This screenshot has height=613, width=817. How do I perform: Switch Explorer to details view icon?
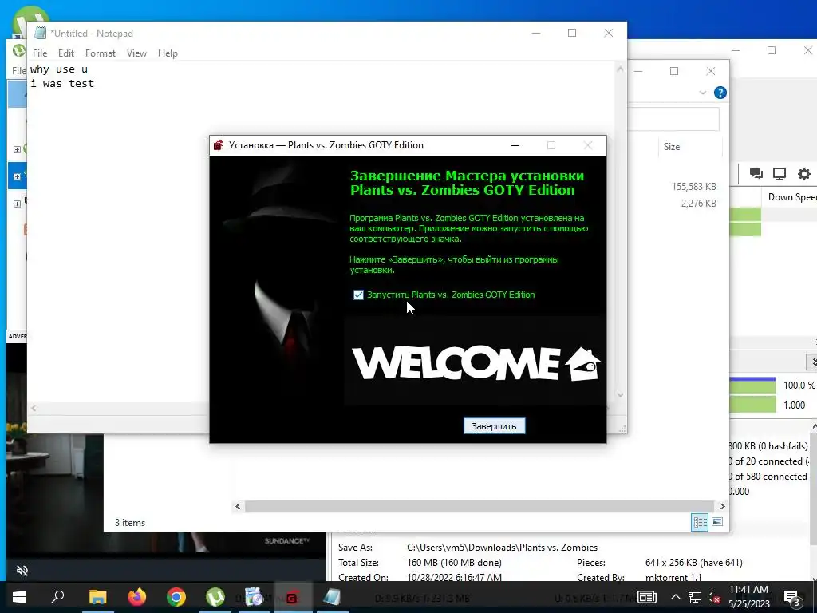tap(700, 522)
